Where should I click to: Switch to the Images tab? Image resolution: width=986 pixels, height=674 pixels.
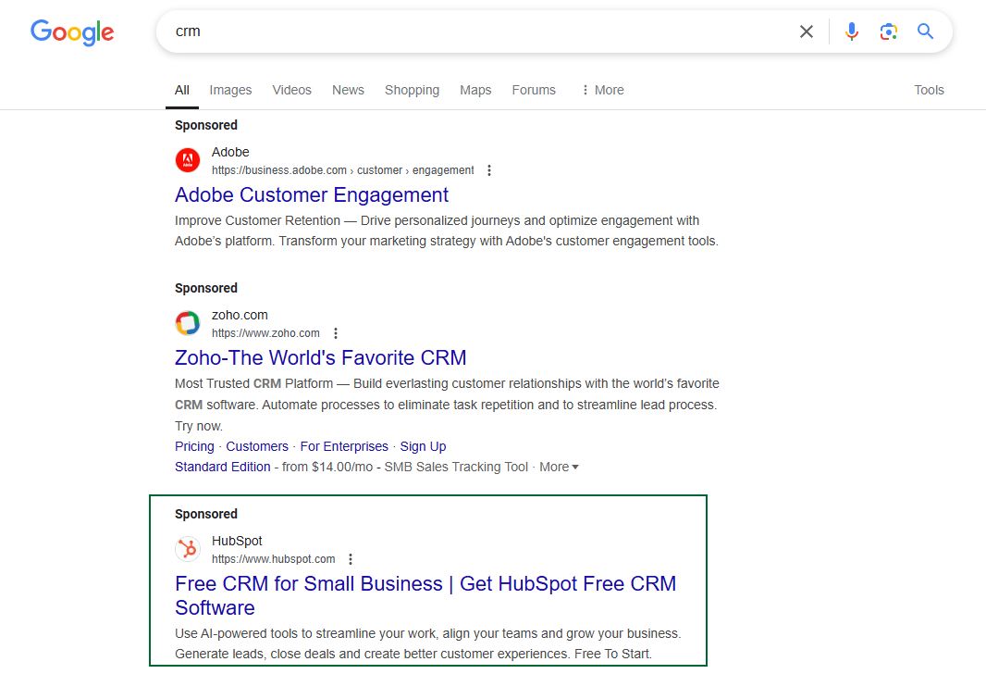(230, 90)
